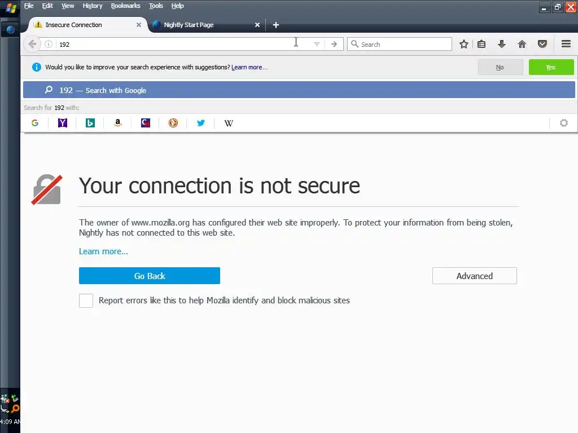578x433 pixels.
Task: Open search settings gear icon
Action: click(x=563, y=123)
